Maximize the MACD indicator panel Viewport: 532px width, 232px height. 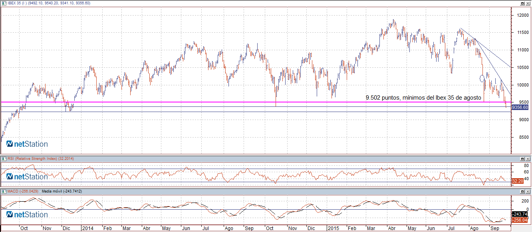tap(522, 192)
